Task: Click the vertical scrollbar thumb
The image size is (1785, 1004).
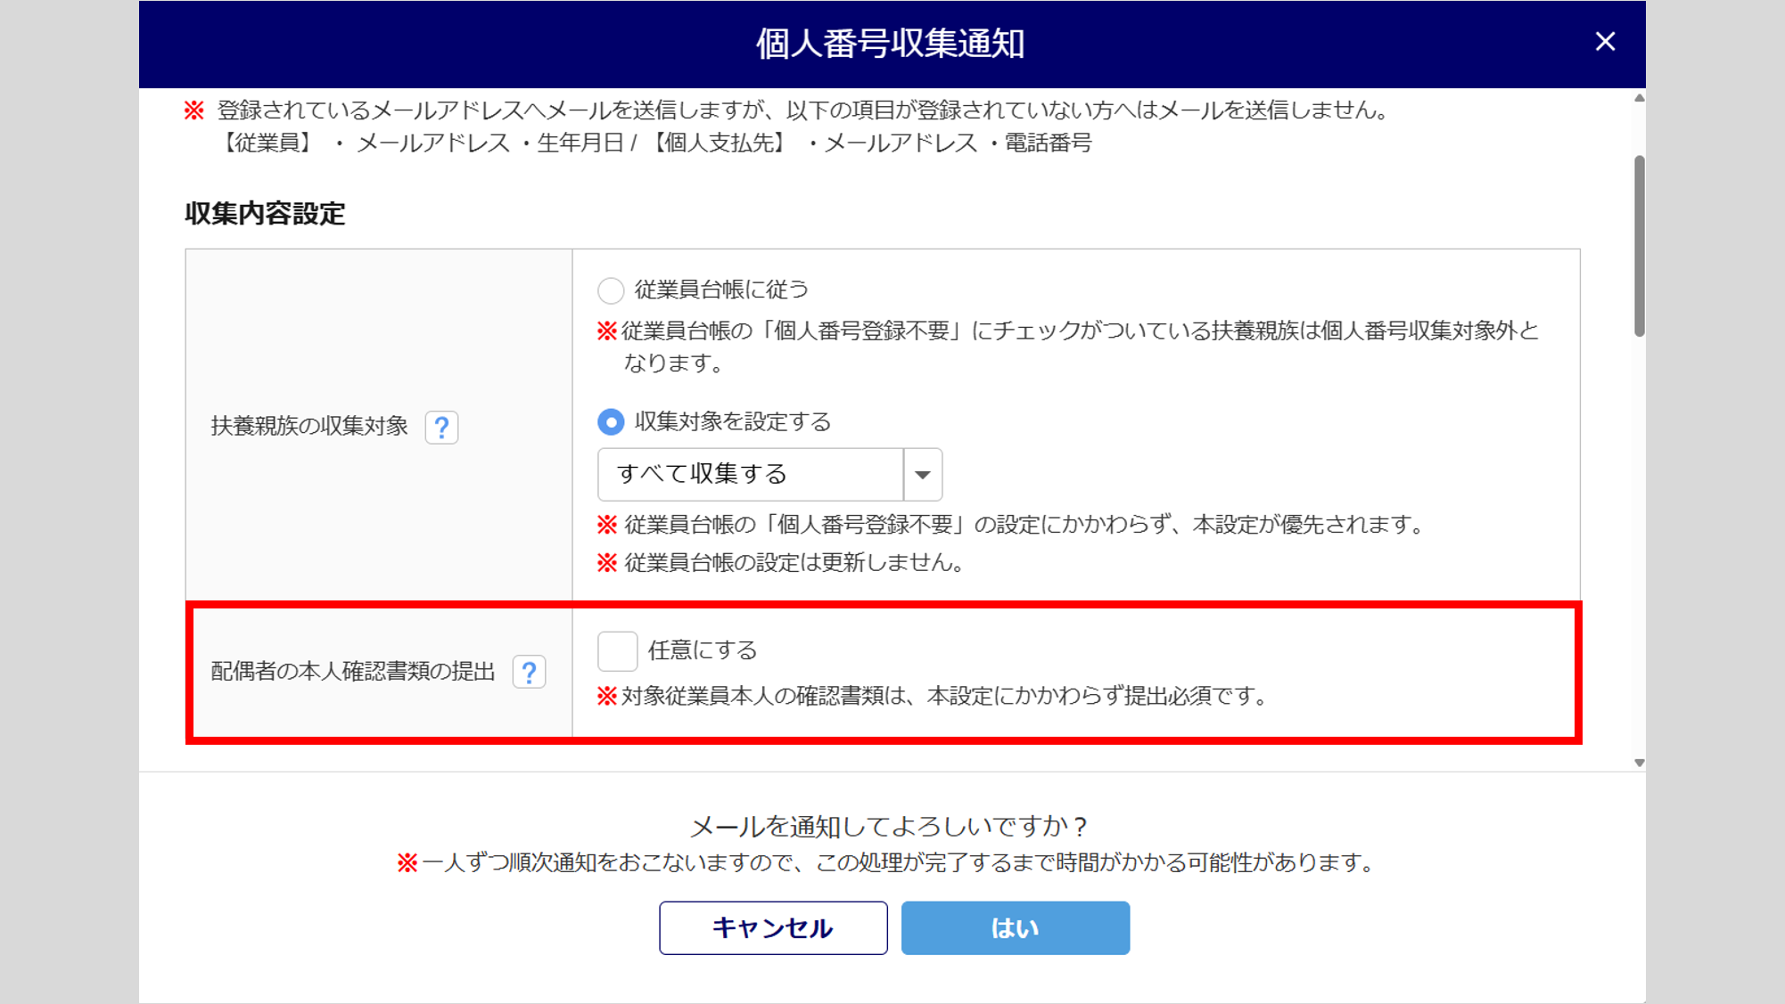Action: coord(1639,246)
